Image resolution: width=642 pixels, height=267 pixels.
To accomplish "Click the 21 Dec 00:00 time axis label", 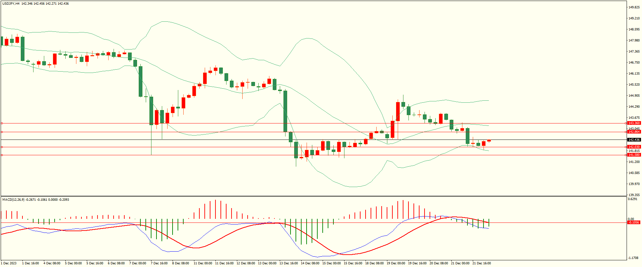I will coord(460,263).
